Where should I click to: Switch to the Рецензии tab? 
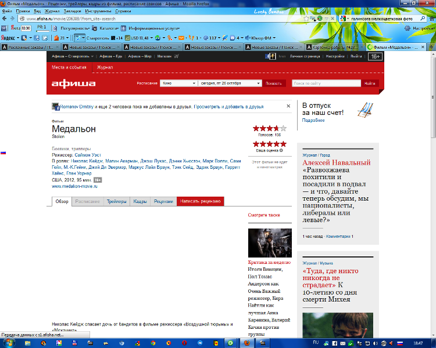tap(163, 201)
